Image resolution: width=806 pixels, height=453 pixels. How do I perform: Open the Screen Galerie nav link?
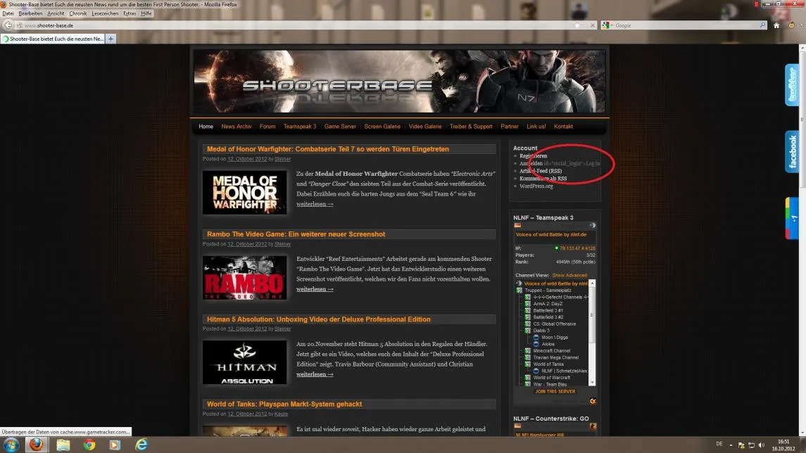pyautogui.click(x=382, y=127)
